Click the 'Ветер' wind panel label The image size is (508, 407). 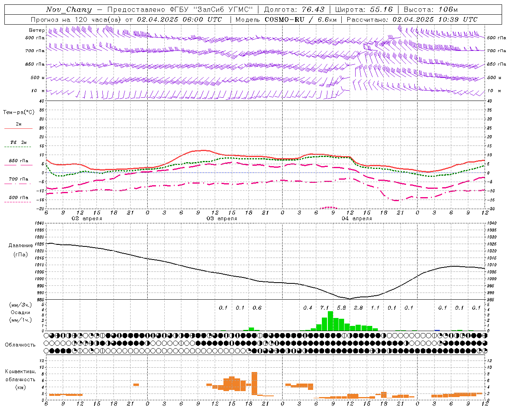pos(37,30)
